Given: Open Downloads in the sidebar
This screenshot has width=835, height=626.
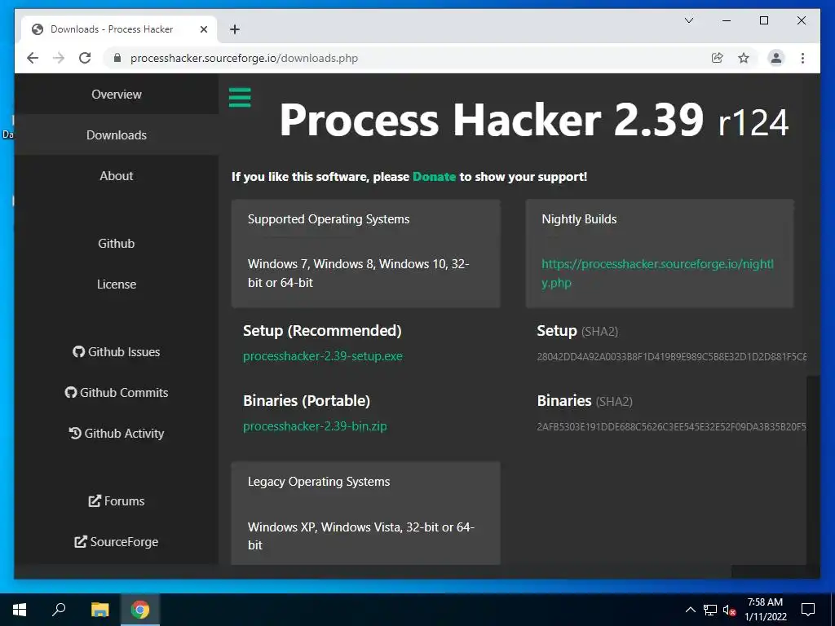Looking at the screenshot, I should [x=116, y=135].
